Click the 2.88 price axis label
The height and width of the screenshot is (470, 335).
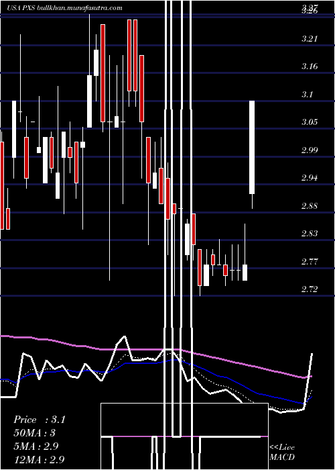310,206
